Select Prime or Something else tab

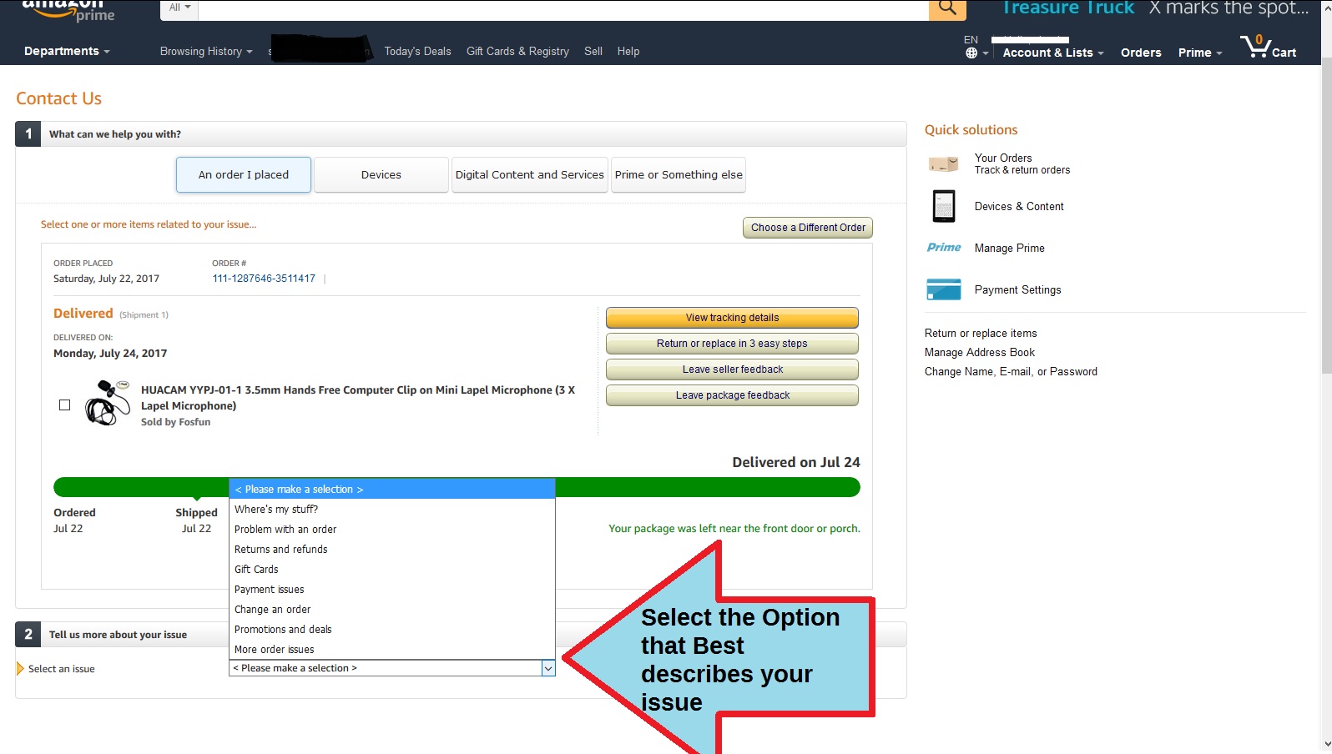pos(679,174)
